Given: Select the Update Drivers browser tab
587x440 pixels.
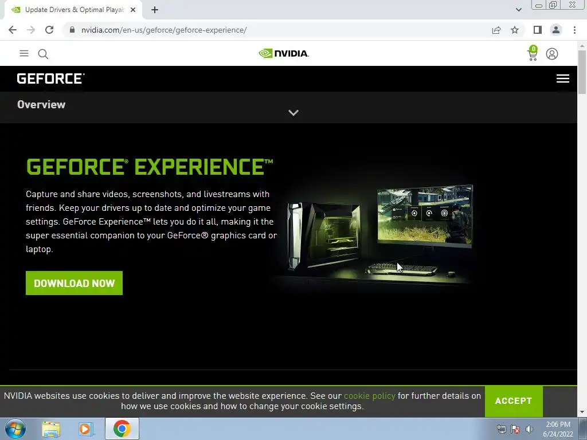Looking at the screenshot, I should [73, 10].
